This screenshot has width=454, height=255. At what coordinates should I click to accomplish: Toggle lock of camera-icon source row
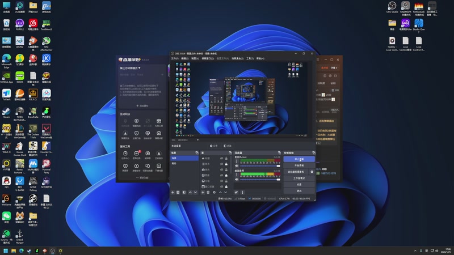pyautogui.click(x=226, y=169)
